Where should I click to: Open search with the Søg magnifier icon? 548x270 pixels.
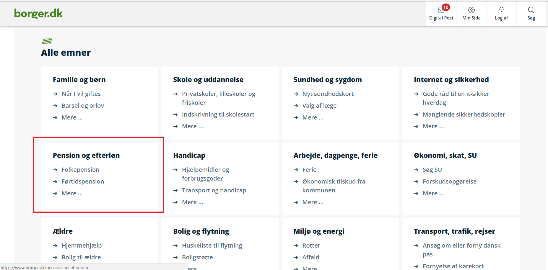click(x=531, y=10)
